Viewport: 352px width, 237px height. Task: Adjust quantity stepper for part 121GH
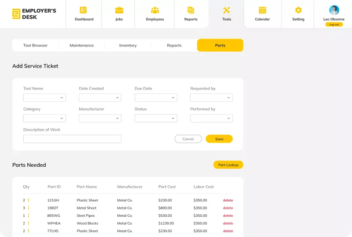point(28,200)
